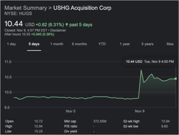Click the USHG Acquisition Corp title
The width and height of the screenshot is (179, 135).
82,8
